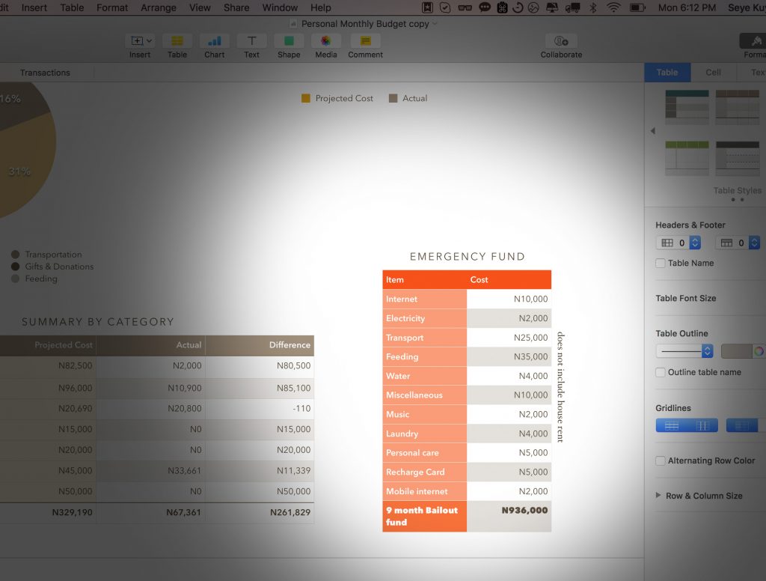This screenshot has width=766, height=581.
Task: Add a Comment from the toolbar
Action: (365, 41)
